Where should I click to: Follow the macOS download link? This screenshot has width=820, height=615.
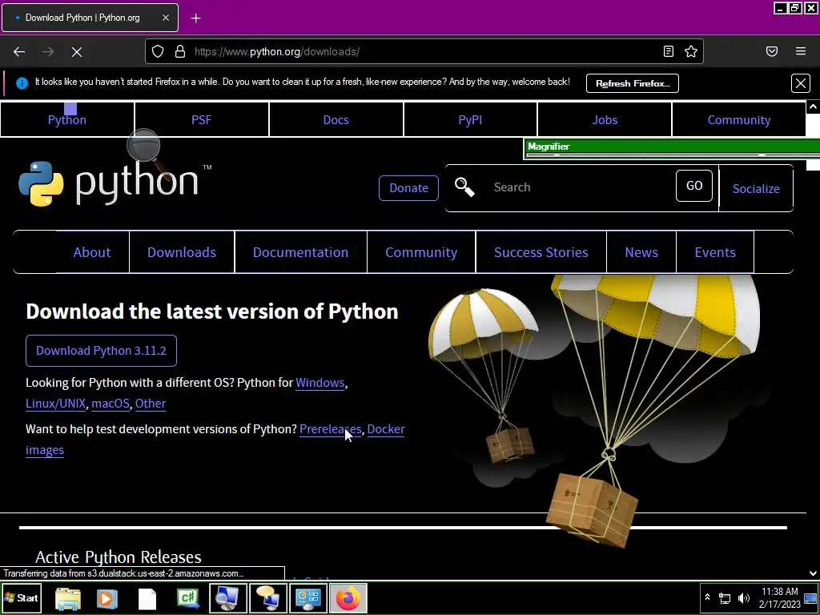[x=111, y=404]
